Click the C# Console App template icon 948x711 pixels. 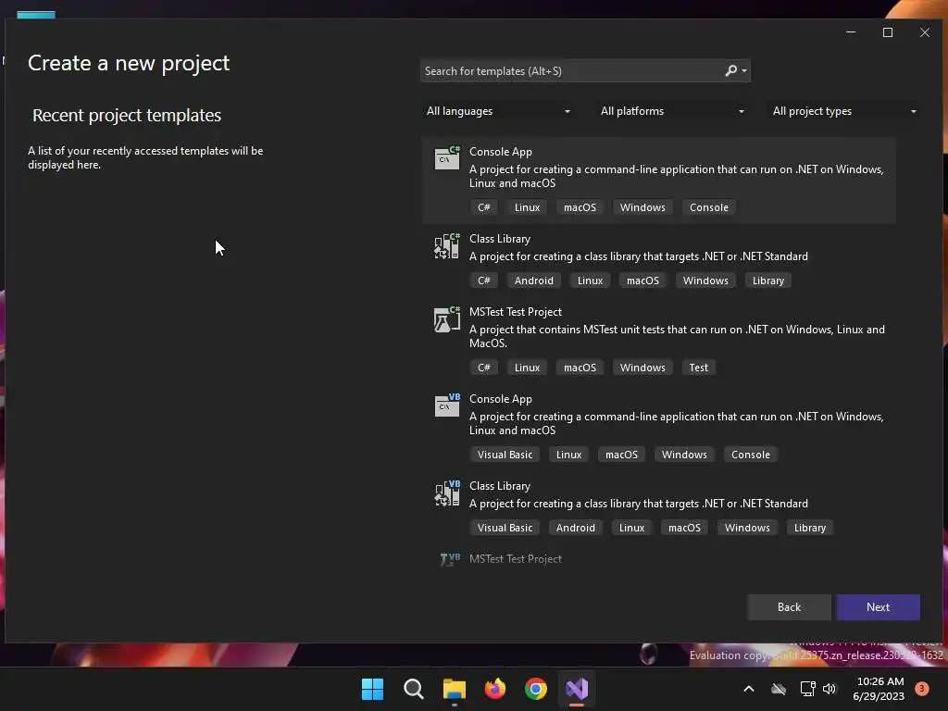pos(447,157)
